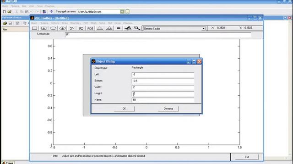Load data icon in workspace panel
Viewport: 293px width, 164px height.
click(5, 23)
